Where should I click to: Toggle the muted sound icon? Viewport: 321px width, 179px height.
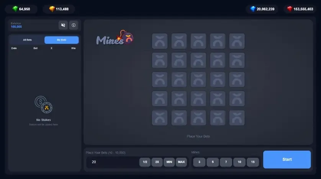point(63,25)
